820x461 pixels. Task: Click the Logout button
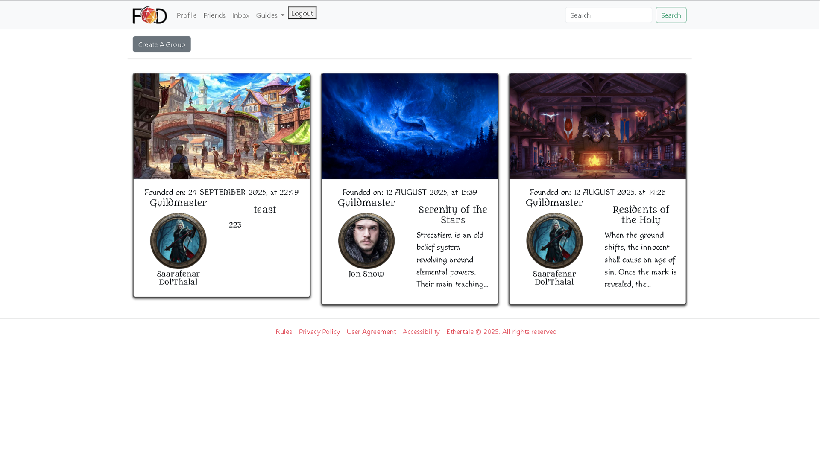click(x=302, y=13)
